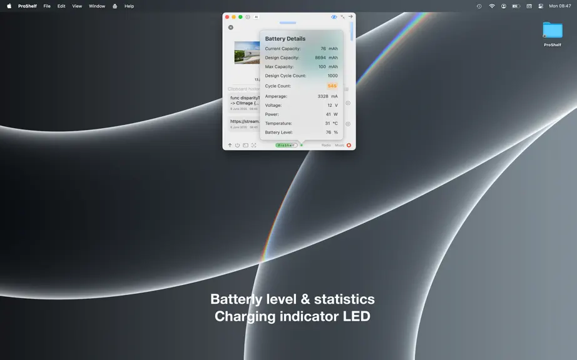Click the Clipboard history label
Screen dimensions: 577x360
(x=243, y=89)
